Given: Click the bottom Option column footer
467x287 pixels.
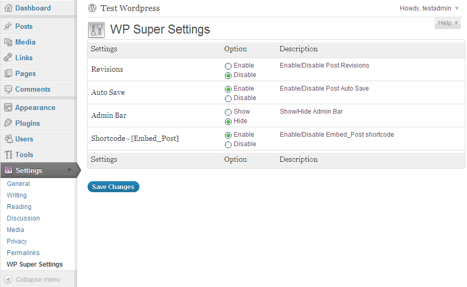Looking at the screenshot, I should click(235, 159).
